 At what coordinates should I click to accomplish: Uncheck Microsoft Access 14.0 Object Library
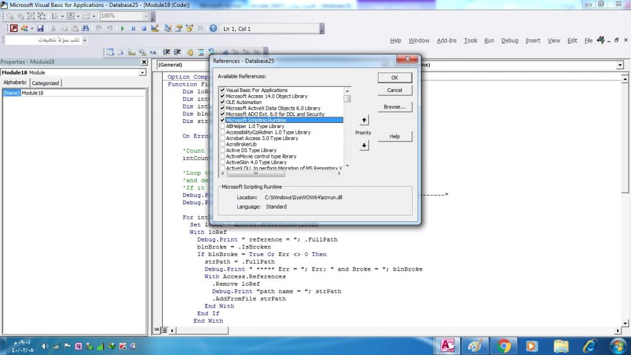[x=222, y=96]
